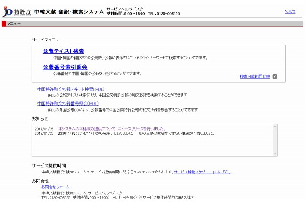Open the ヘルプ link in header
The image size is (305, 203).
[x=290, y=11]
